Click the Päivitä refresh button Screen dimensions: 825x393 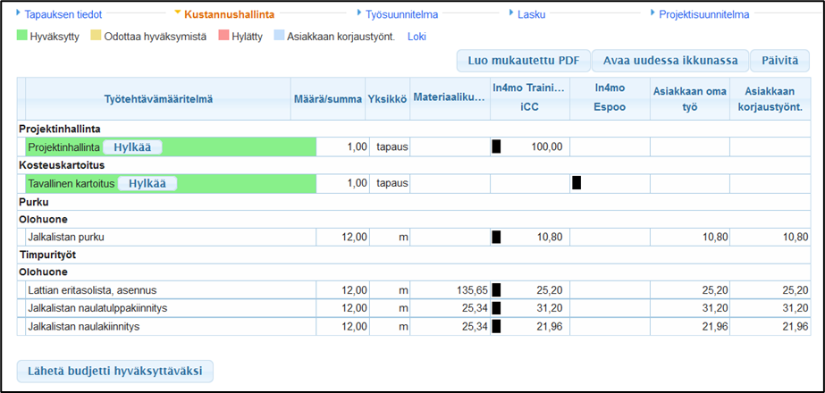779,61
